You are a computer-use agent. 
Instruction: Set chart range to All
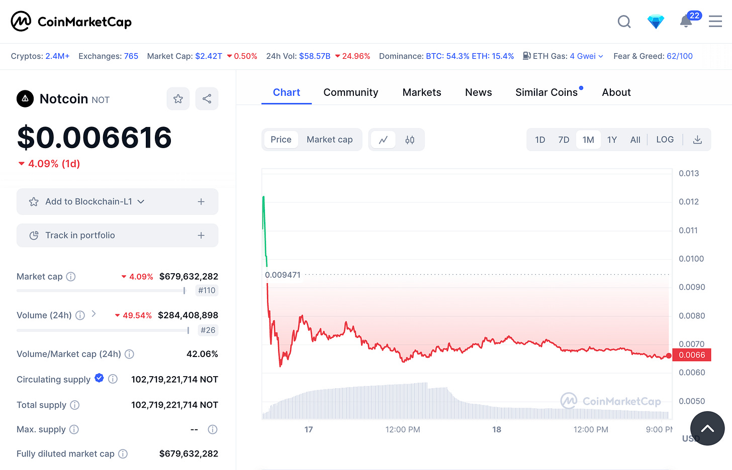point(635,140)
